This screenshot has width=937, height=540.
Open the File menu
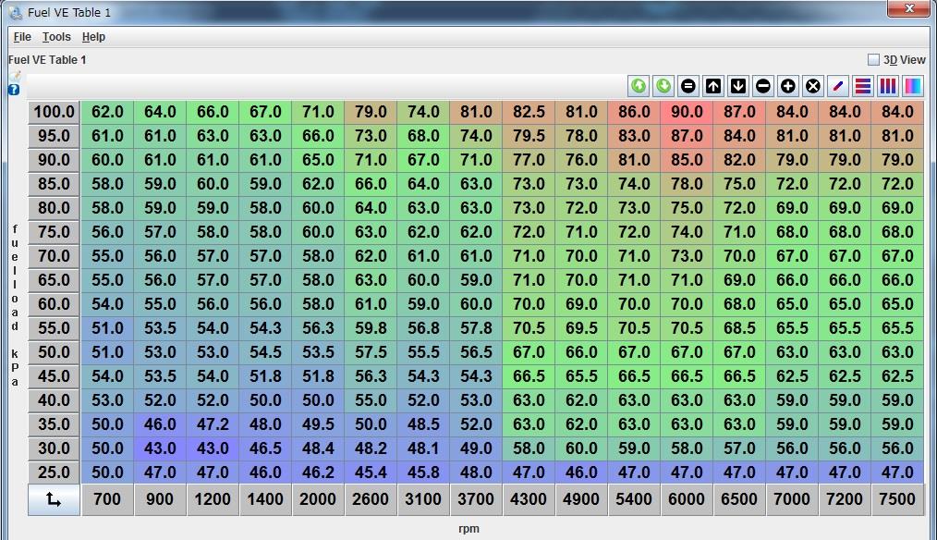22,37
